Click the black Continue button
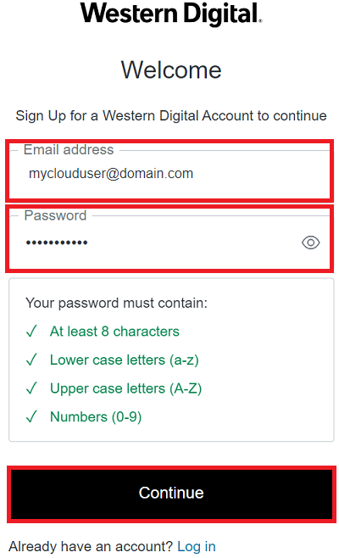The width and height of the screenshot is (339, 558). [171, 494]
